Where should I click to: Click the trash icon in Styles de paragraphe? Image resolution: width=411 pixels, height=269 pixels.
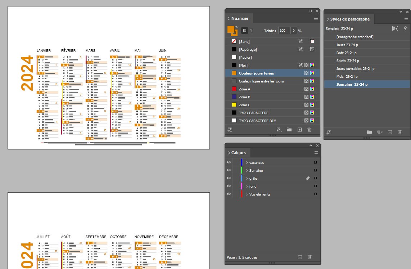400,132
